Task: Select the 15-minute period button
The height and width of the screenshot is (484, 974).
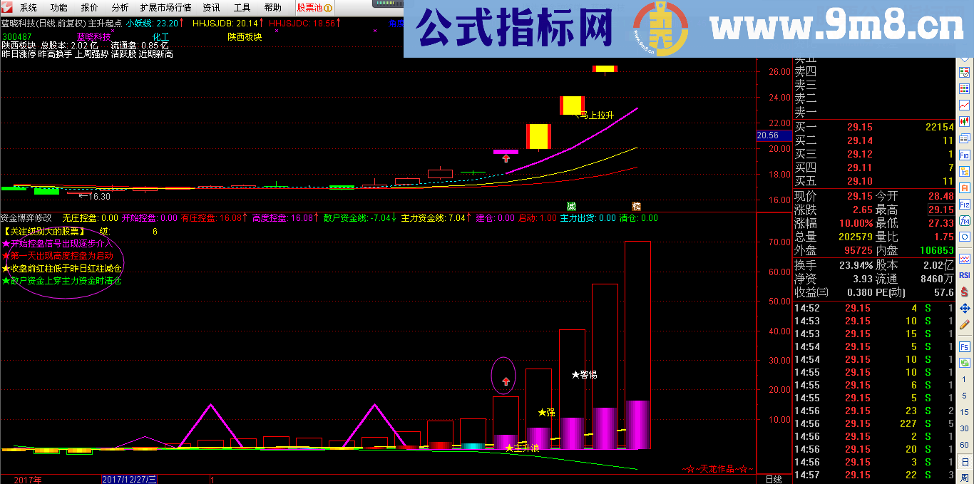Action: (968, 412)
